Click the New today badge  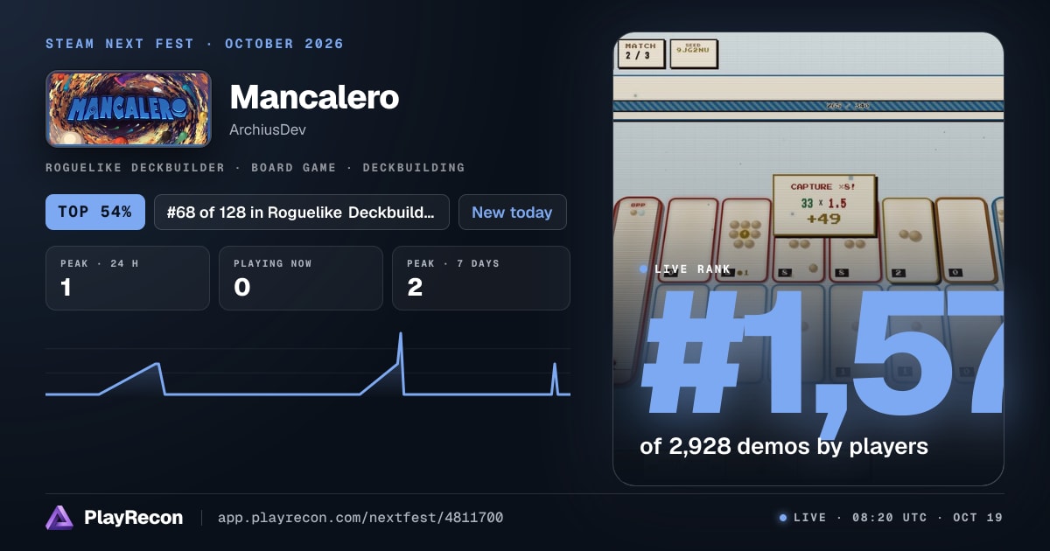[512, 212]
